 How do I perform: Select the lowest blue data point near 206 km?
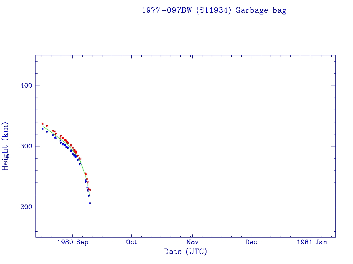point(90,203)
